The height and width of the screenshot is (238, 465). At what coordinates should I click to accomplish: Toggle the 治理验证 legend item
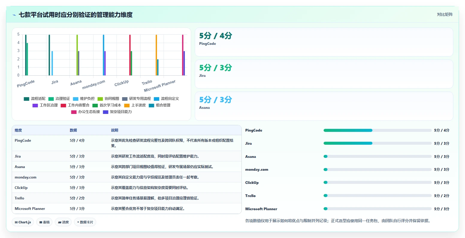pyautogui.click(x=59, y=99)
